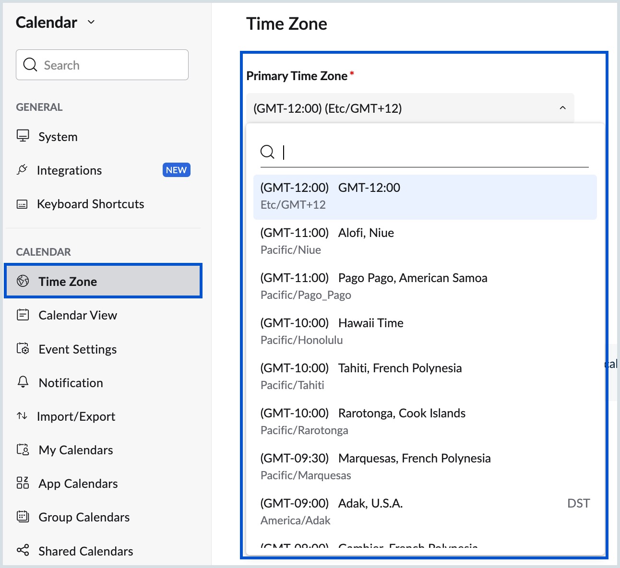This screenshot has width=620, height=568.
Task: Click the System monitor icon
Action: click(x=23, y=136)
